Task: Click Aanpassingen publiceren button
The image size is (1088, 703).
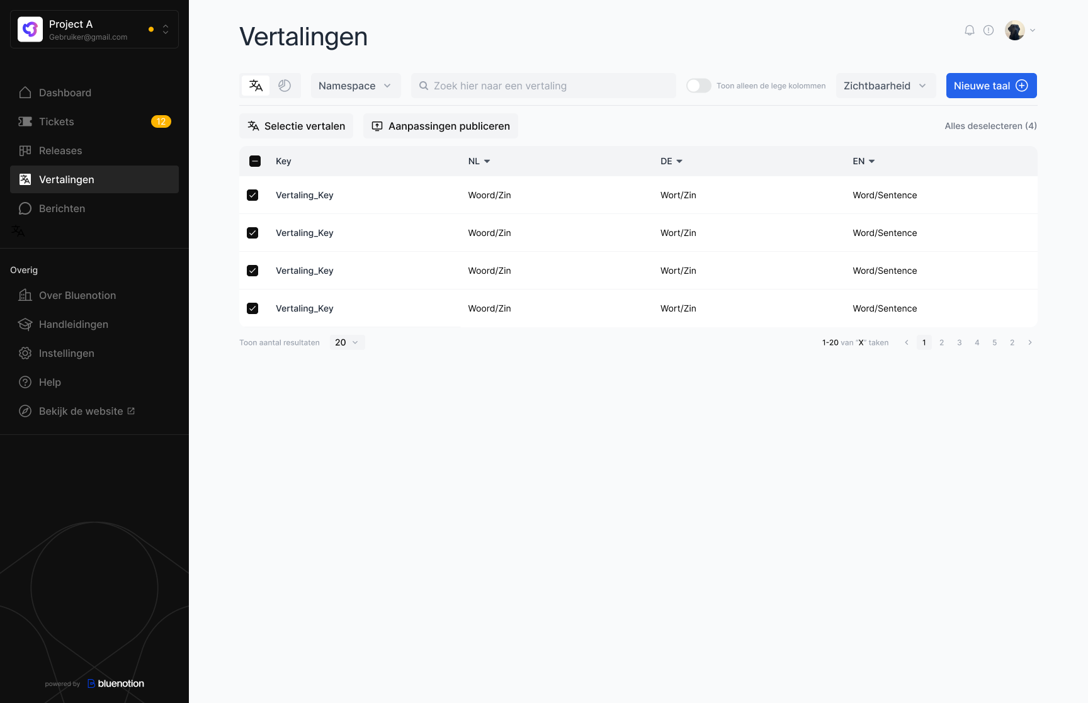Action: tap(441, 126)
